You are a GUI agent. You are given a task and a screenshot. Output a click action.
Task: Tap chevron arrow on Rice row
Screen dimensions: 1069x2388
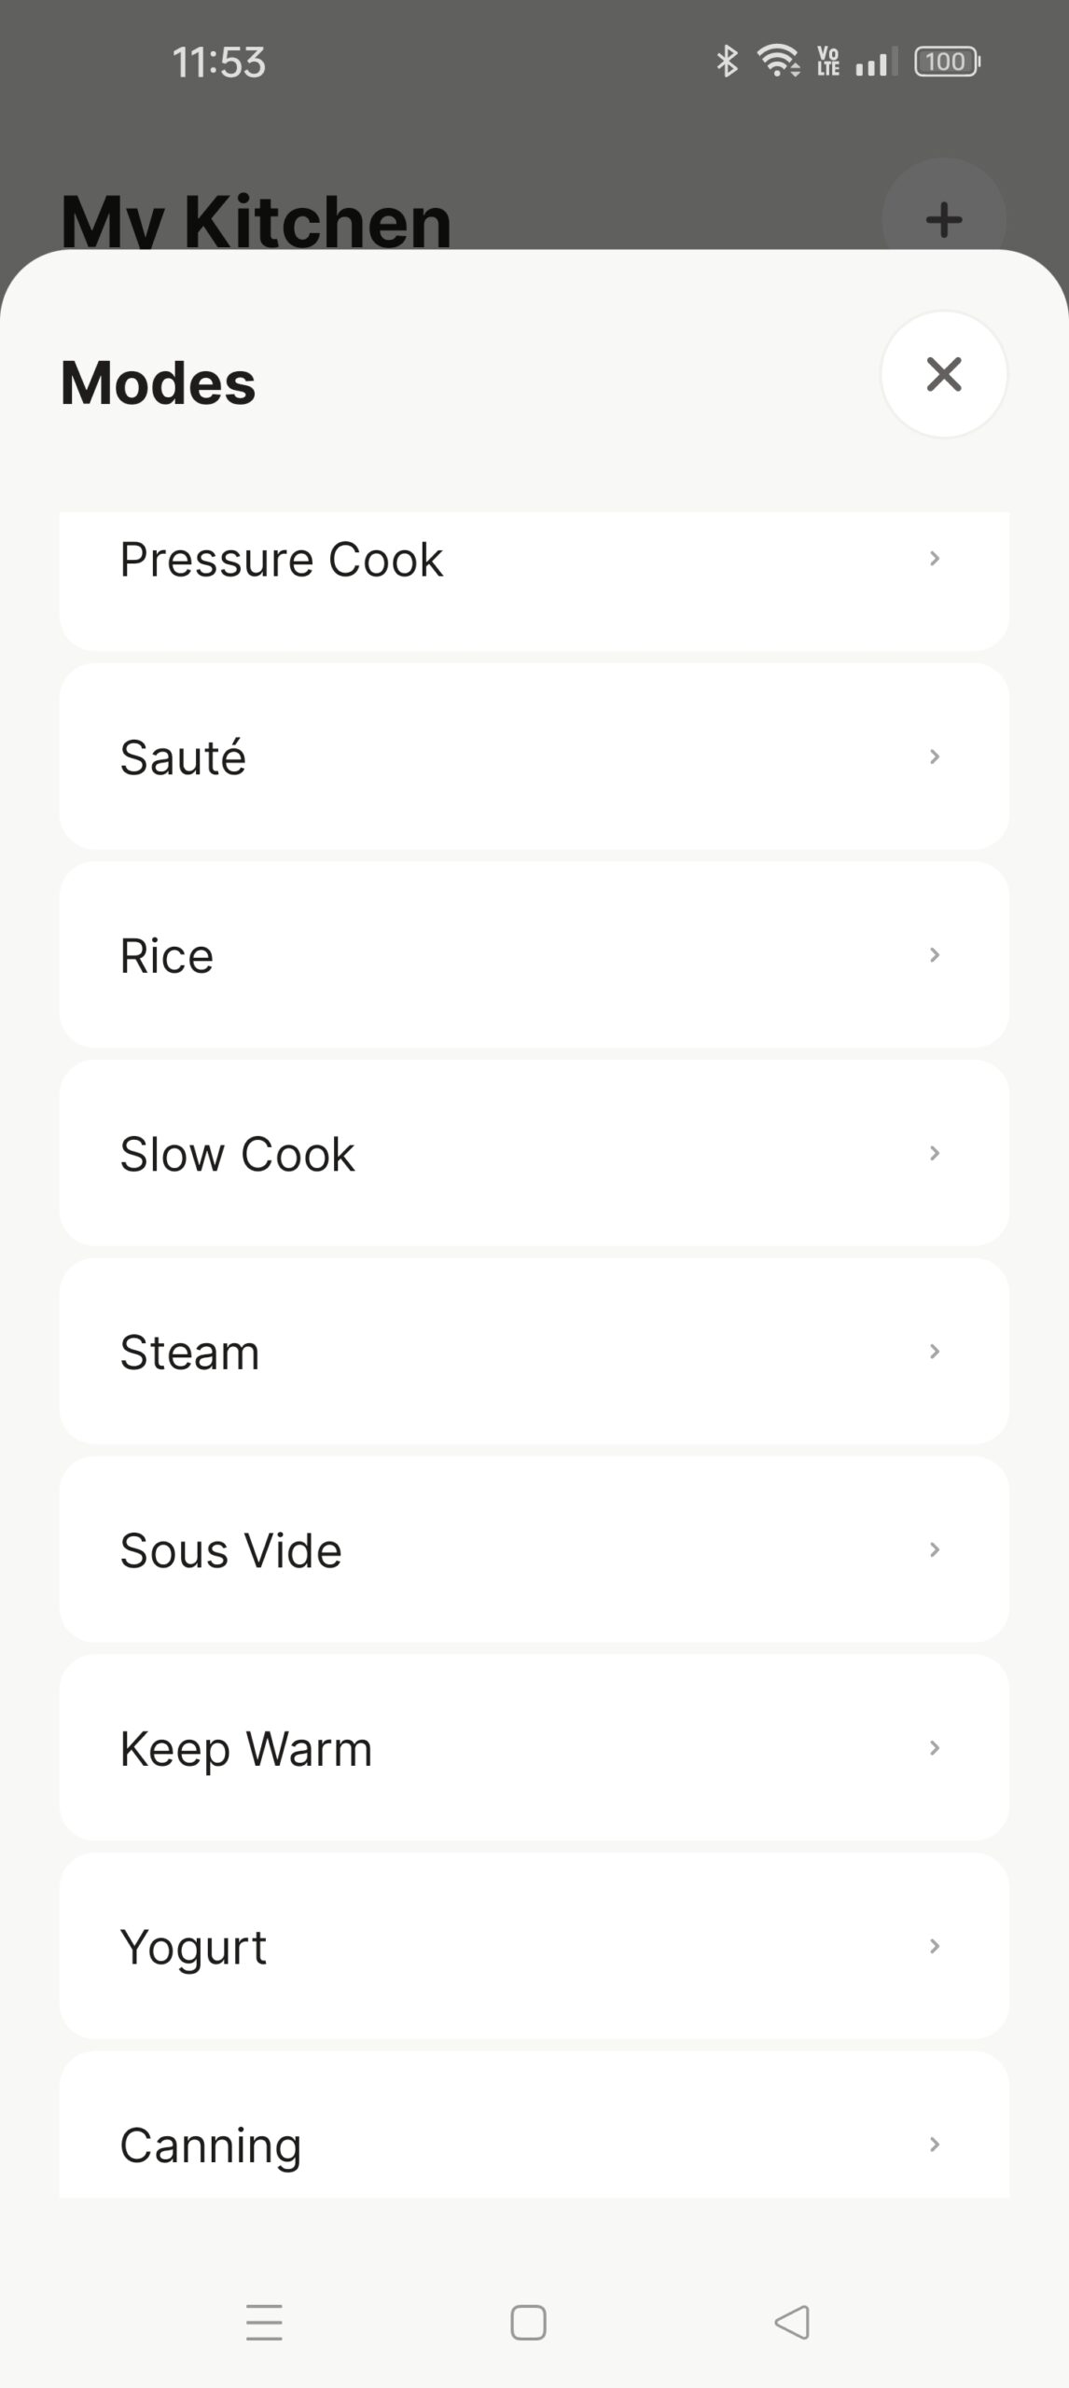934,955
